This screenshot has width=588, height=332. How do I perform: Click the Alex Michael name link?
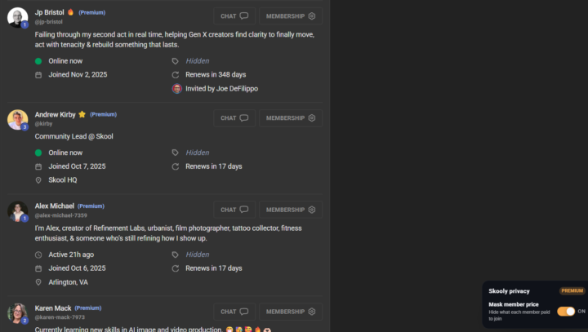pos(55,206)
